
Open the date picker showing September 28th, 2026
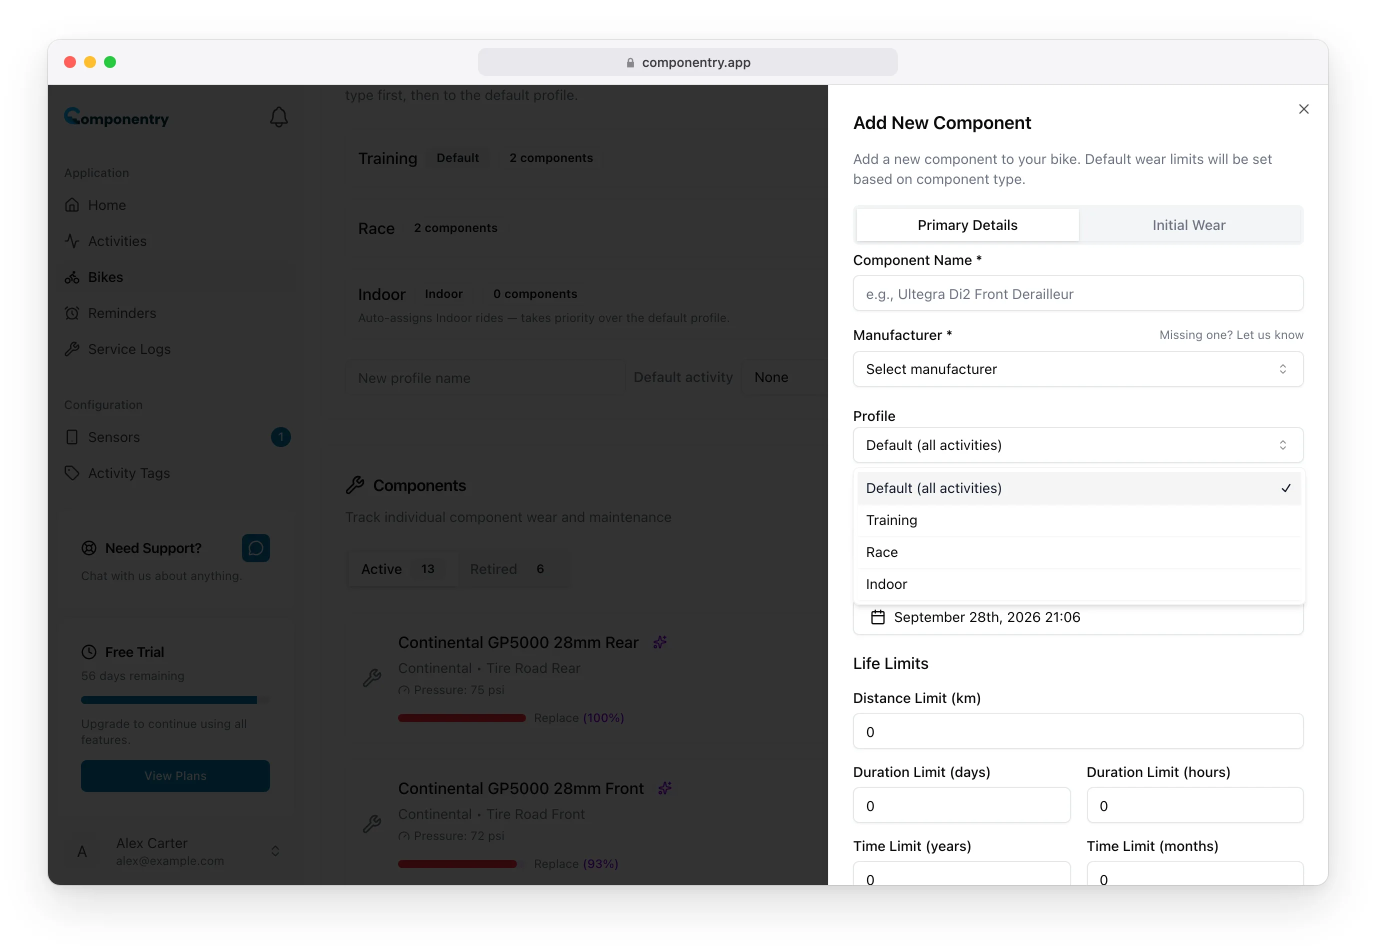tap(1077, 618)
